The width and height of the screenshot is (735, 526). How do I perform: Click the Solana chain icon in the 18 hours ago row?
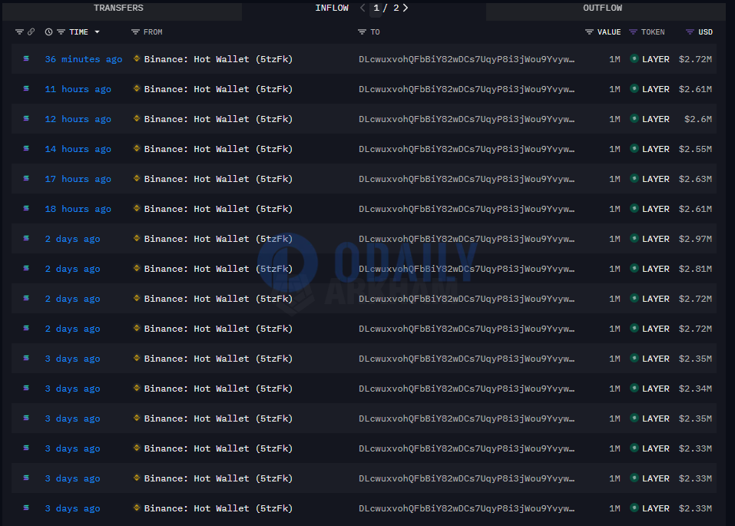pos(26,209)
